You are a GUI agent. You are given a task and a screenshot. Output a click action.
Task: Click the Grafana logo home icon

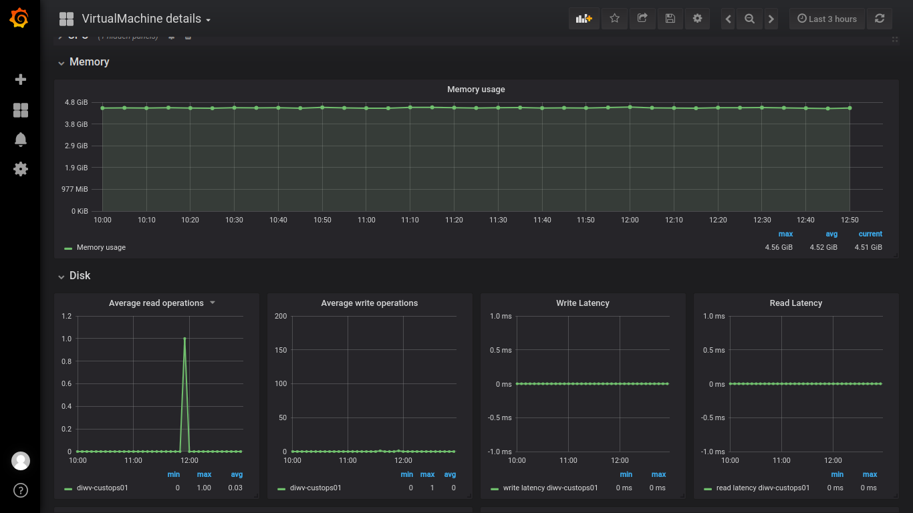19,19
